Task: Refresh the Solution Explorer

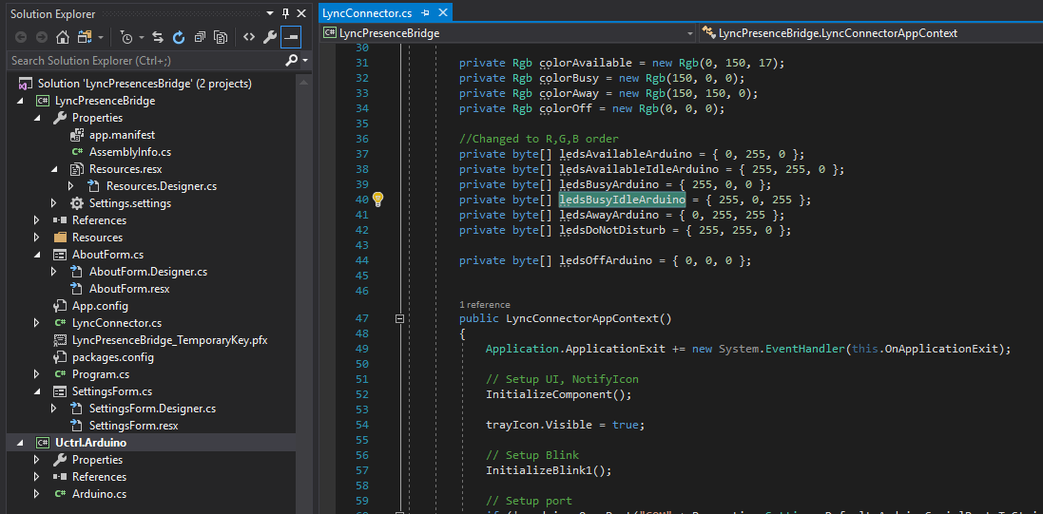Action: [178, 37]
